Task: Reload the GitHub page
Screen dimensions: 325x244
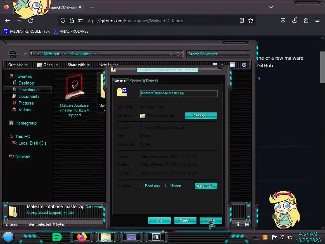Action: coord(30,21)
